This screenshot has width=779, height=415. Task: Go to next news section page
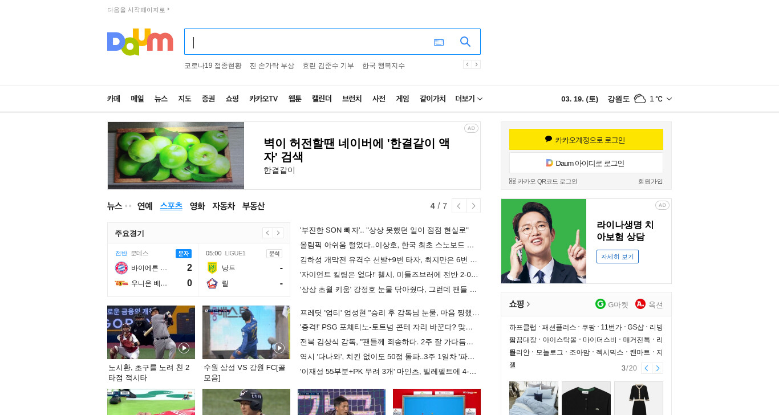[x=473, y=206]
